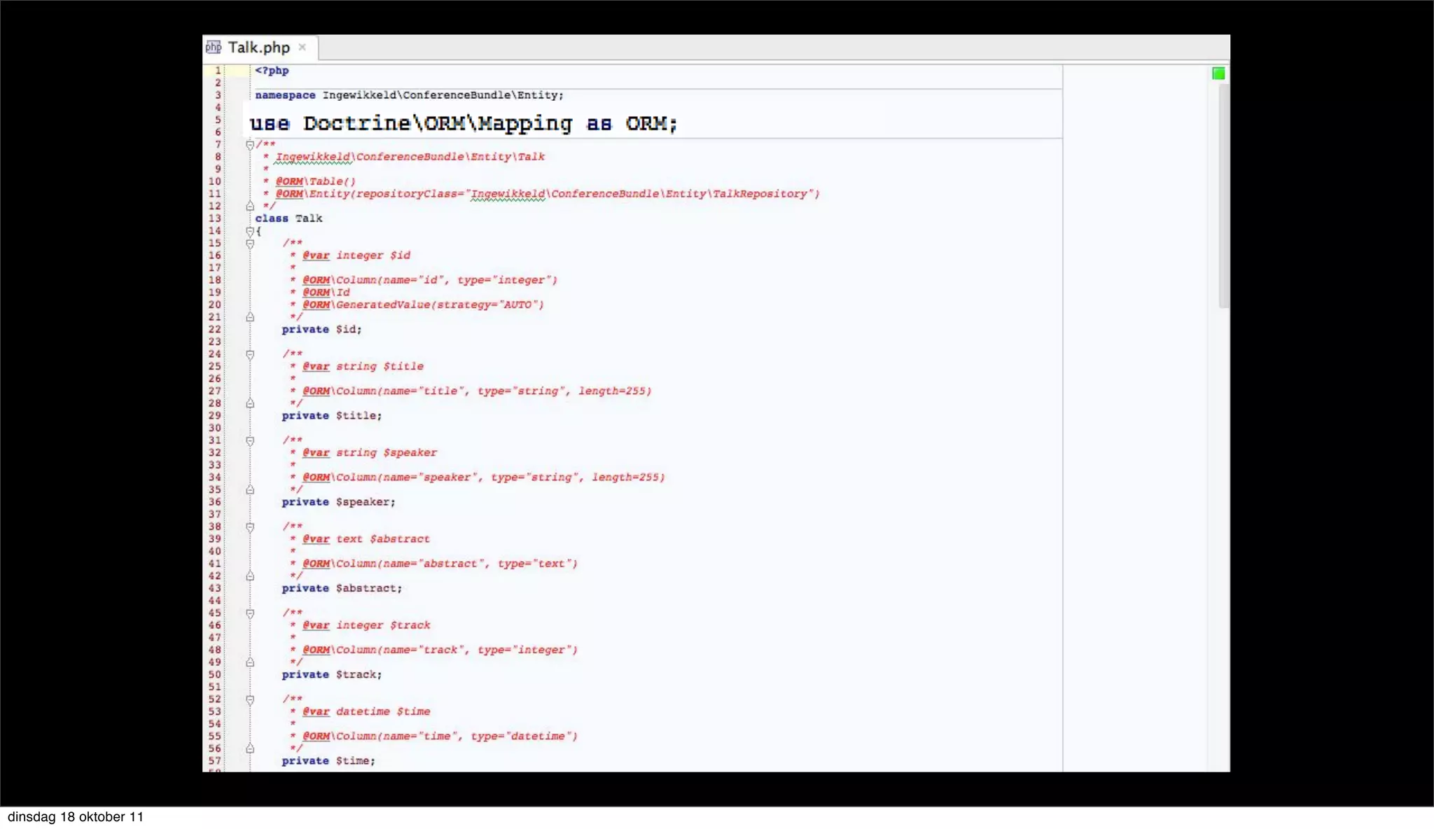Screen dimensions: 1434x829
Task: Fold the $id property docblock
Action: point(250,244)
